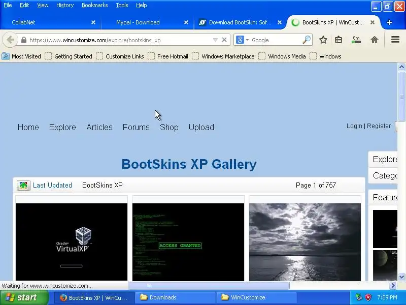Click the magnifier search icon
The width and height of the screenshot is (406, 305).
pyautogui.click(x=307, y=40)
